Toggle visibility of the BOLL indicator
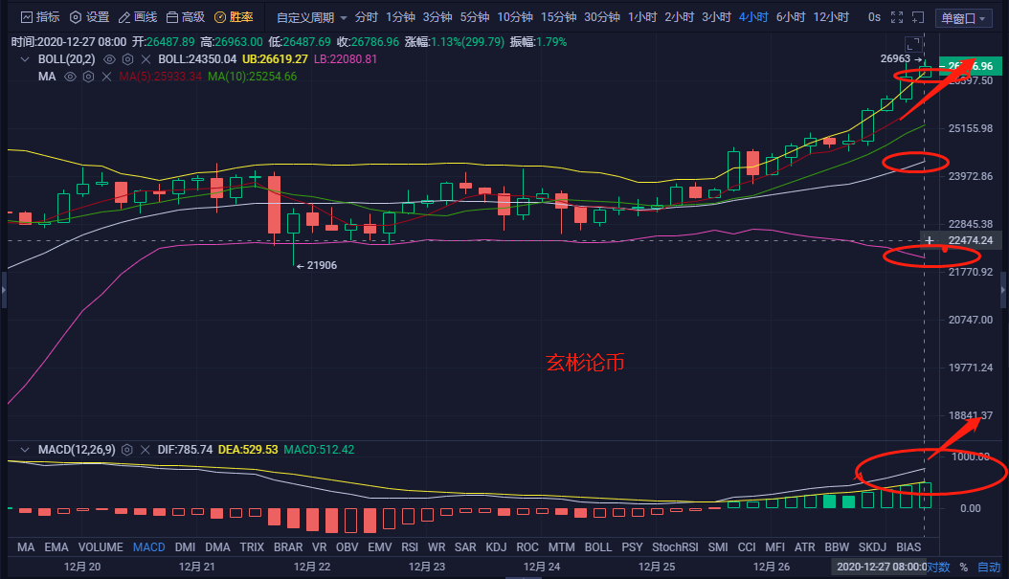The height and width of the screenshot is (579, 1009). (x=109, y=59)
